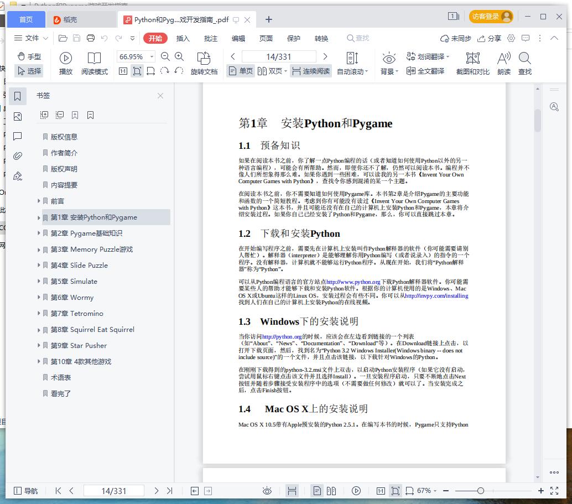Switch to double page view
The height and width of the screenshot is (504, 572).
(x=272, y=71)
